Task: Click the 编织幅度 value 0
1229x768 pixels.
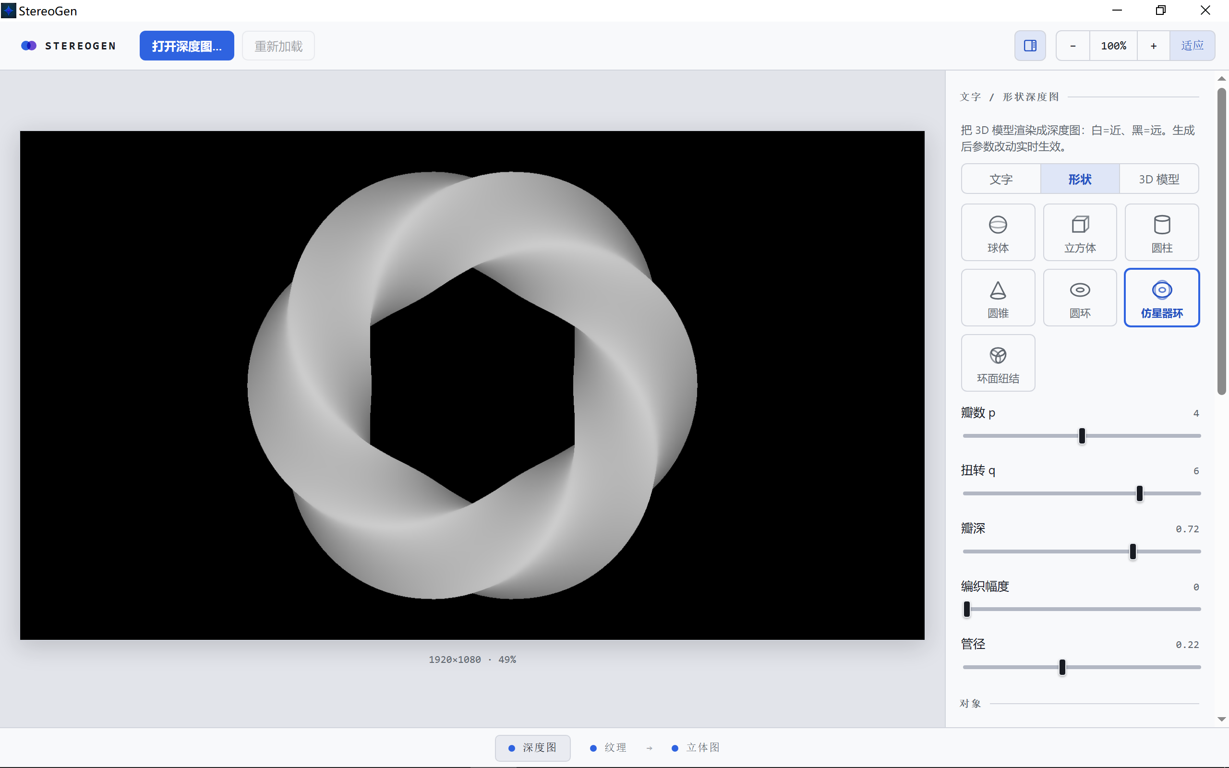Action: [x=1196, y=587]
